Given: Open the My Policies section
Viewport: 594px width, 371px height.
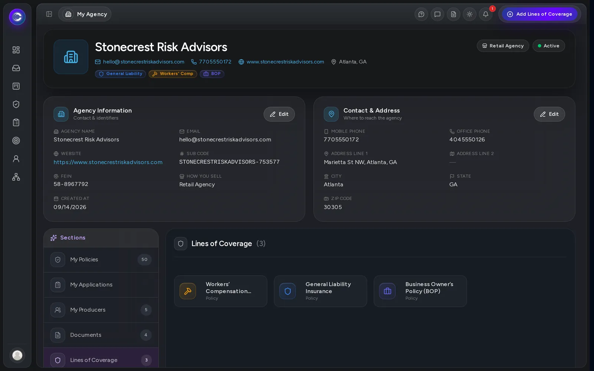Looking at the screenshot, I should [x=101, y=260].
